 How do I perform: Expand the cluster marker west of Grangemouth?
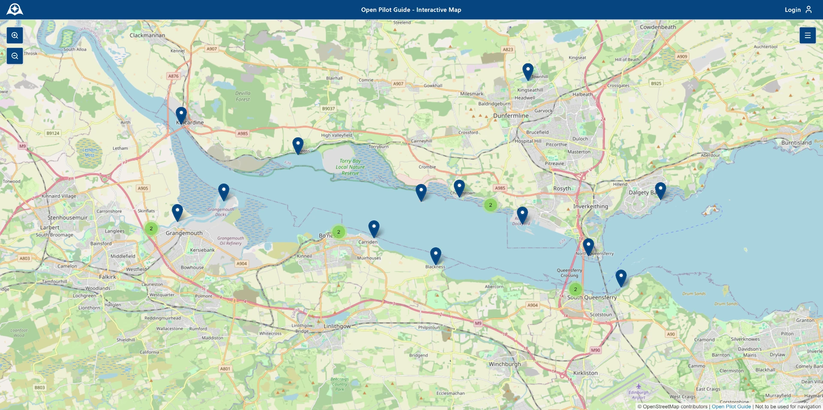point(151,229)
